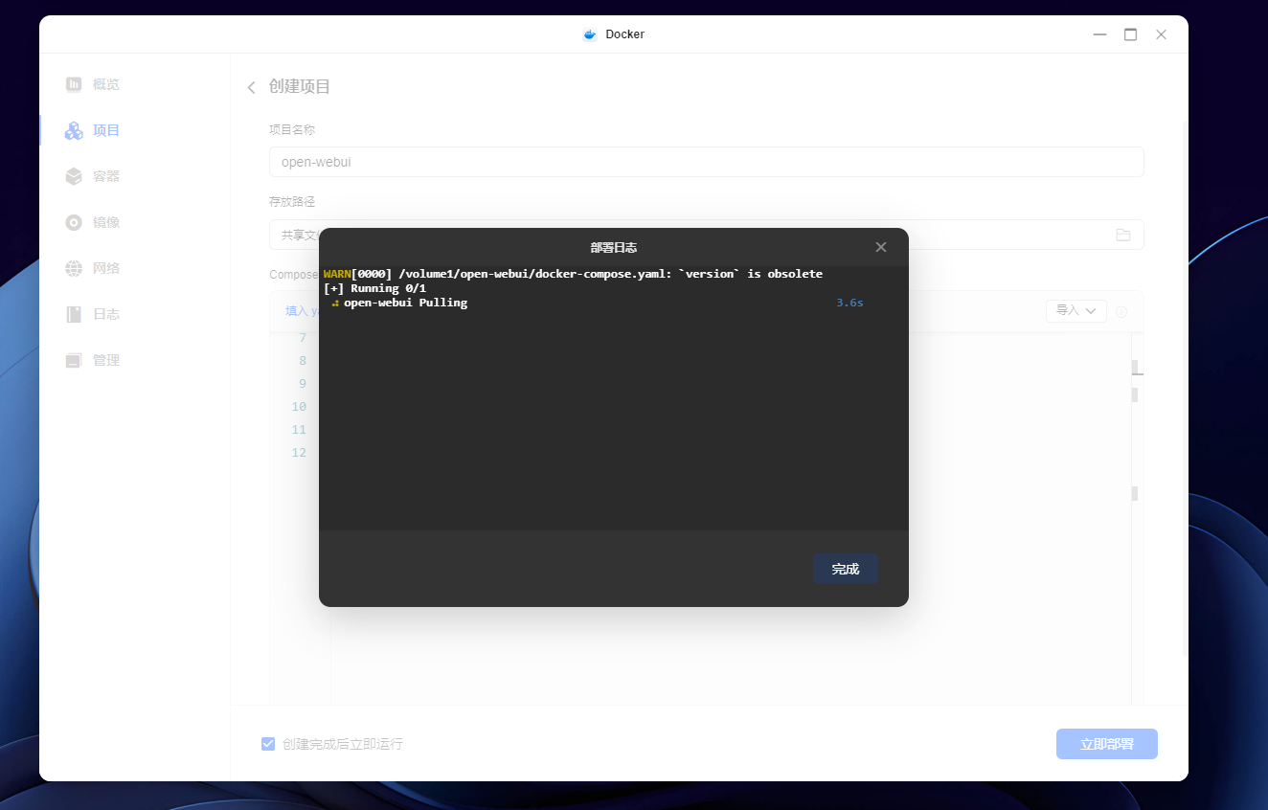Click editor line number 9
Viewport: 1268px width, 810px height.
point(303,383)
